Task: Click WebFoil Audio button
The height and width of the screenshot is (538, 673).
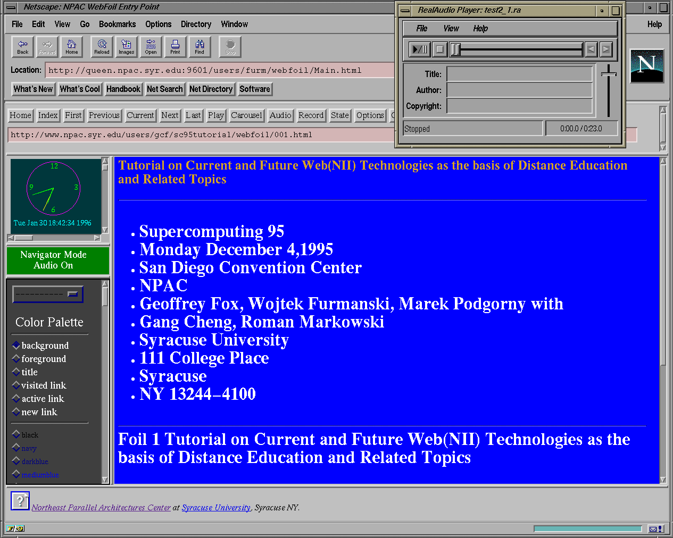Action: (280, 115)
